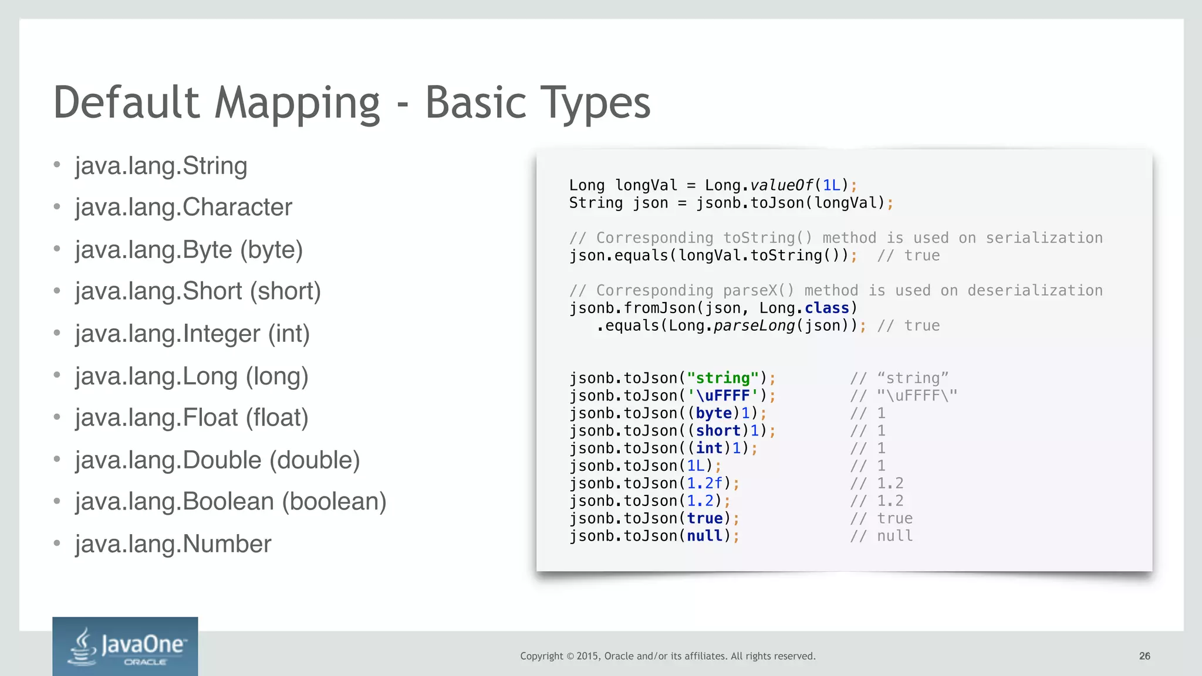Click the java.lang.Boolean (boolean) bullet
Viewport: 1202px width, 676px height.
click(x=231, y=502)
